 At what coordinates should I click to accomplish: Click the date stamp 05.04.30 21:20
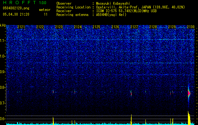point(16,14)
